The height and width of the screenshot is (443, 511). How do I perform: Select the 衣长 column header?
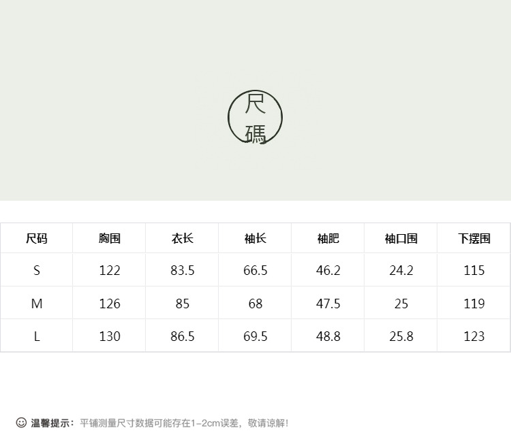pos(183,238)
